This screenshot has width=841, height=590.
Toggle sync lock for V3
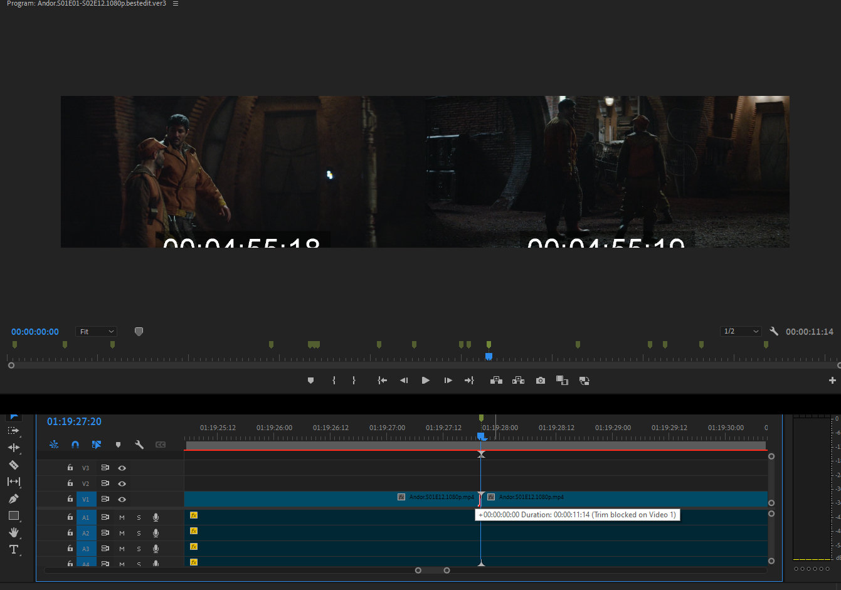[x=105, y=468]
